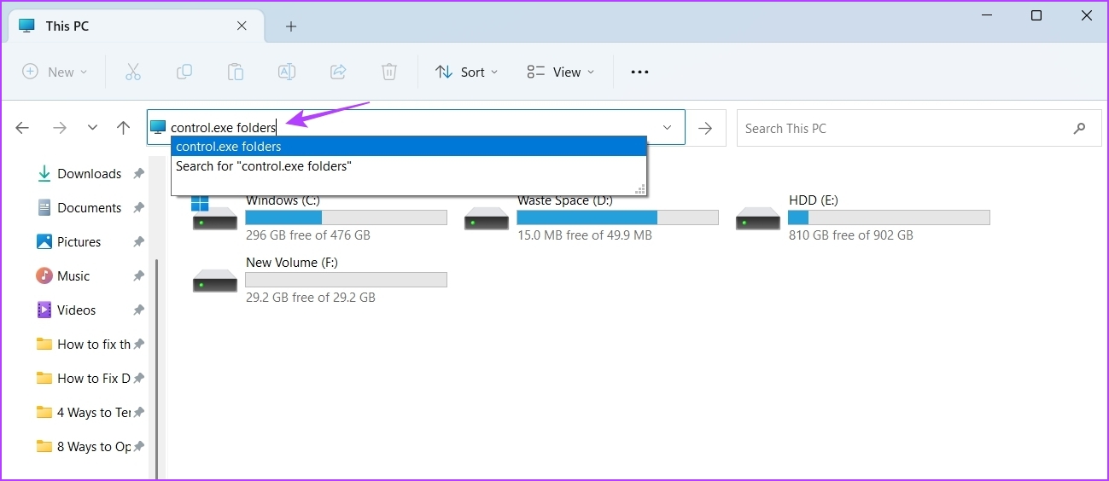Screen dimensions: 1109x481
Task: Click the Documents icon in sidebar
Action: tap(44, 208)
